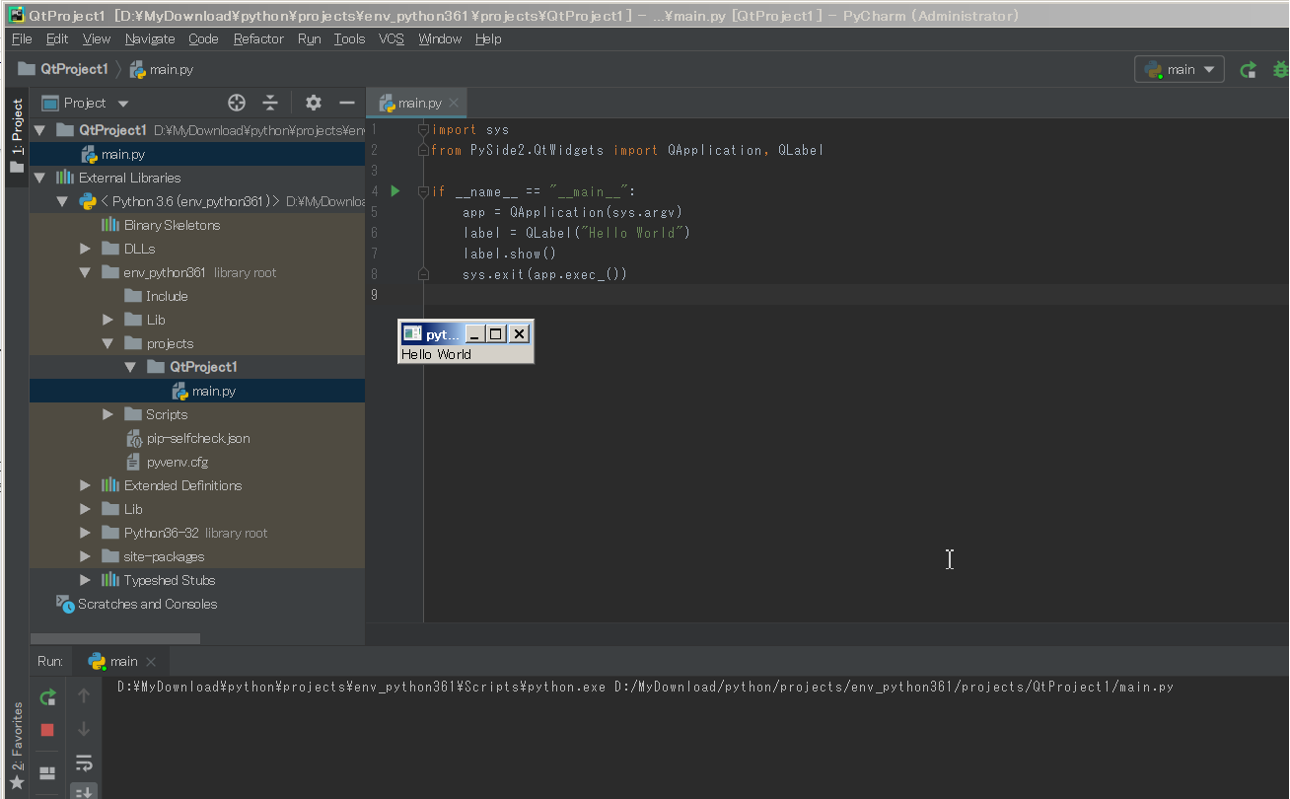Viewport: 1290px width, 799px height.
Task: Open the Run menu
Action: pyautogui.click(x=309, y=38)
